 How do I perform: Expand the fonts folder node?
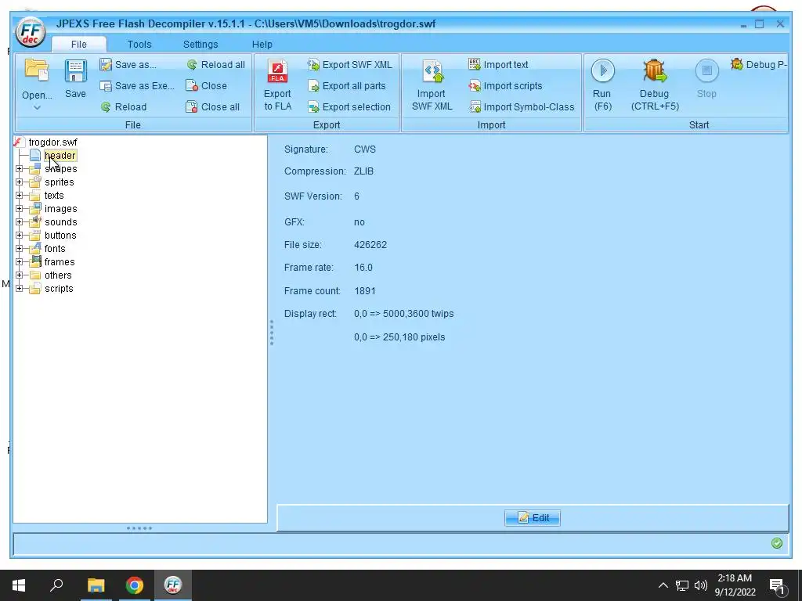point(20,248)
